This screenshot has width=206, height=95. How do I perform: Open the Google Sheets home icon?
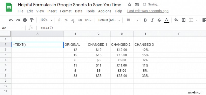pos(9,7)
